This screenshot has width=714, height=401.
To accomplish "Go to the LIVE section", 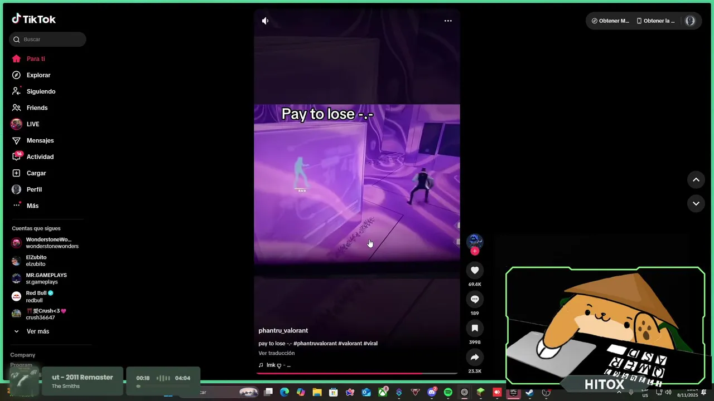I will 33,124.
